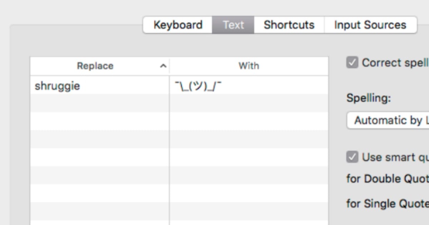
Task: Switch to the Keyboard tab
Action: click(x=178, y=25)
